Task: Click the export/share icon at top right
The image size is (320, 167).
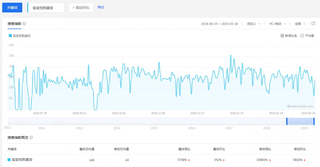Action: (313, 23)
